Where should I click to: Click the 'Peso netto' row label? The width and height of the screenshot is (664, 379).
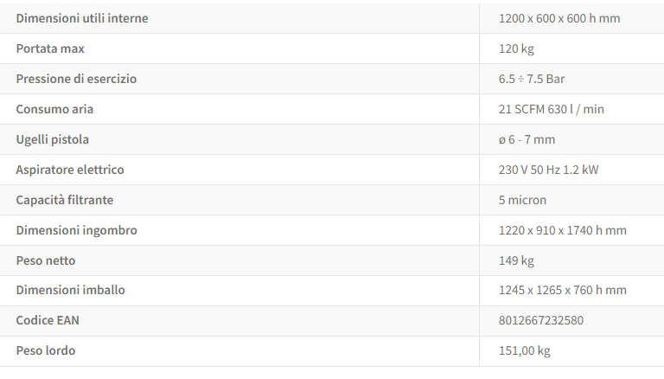point(46,260)
